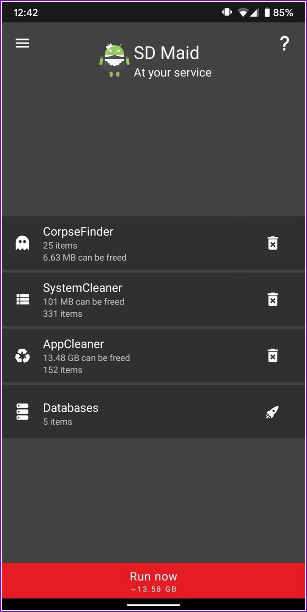The image size is (307, 612).
Task: Tap the clock showing 12:42
Action: pos(26,13)
